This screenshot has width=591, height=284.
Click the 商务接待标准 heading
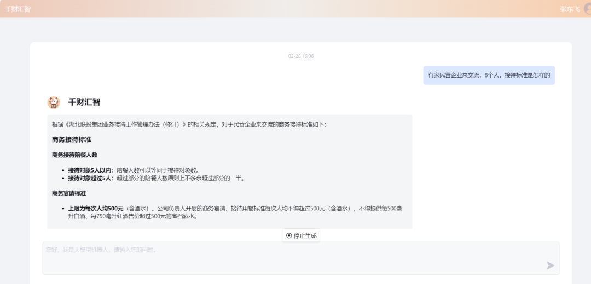tap(72, 140)
